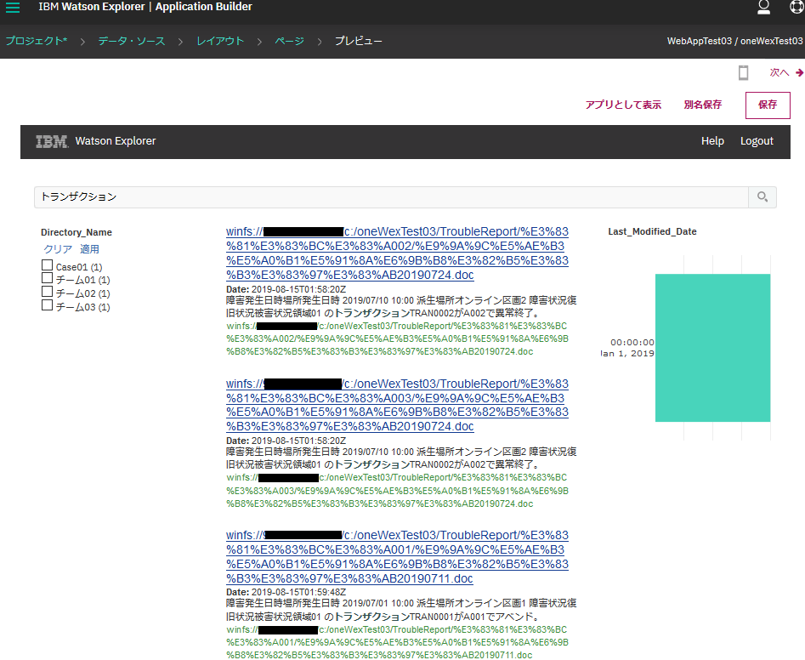Click the green Last_Modified_Date chart bar
Screen dimensions: 805x660
[712, 348]
